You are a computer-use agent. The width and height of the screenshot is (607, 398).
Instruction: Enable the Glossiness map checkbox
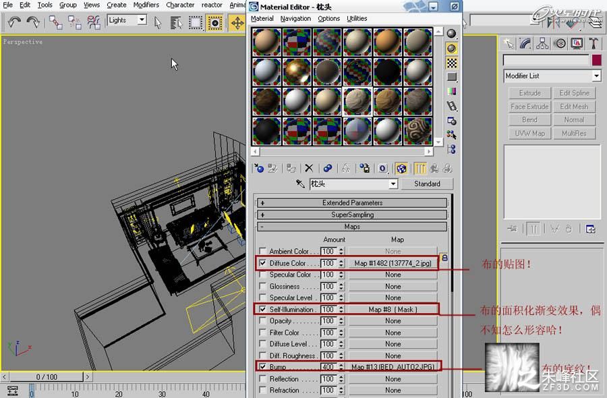[x=263, y=286]
